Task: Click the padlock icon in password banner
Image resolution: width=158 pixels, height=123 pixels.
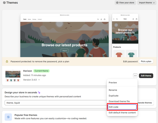Action: point(7,61)
